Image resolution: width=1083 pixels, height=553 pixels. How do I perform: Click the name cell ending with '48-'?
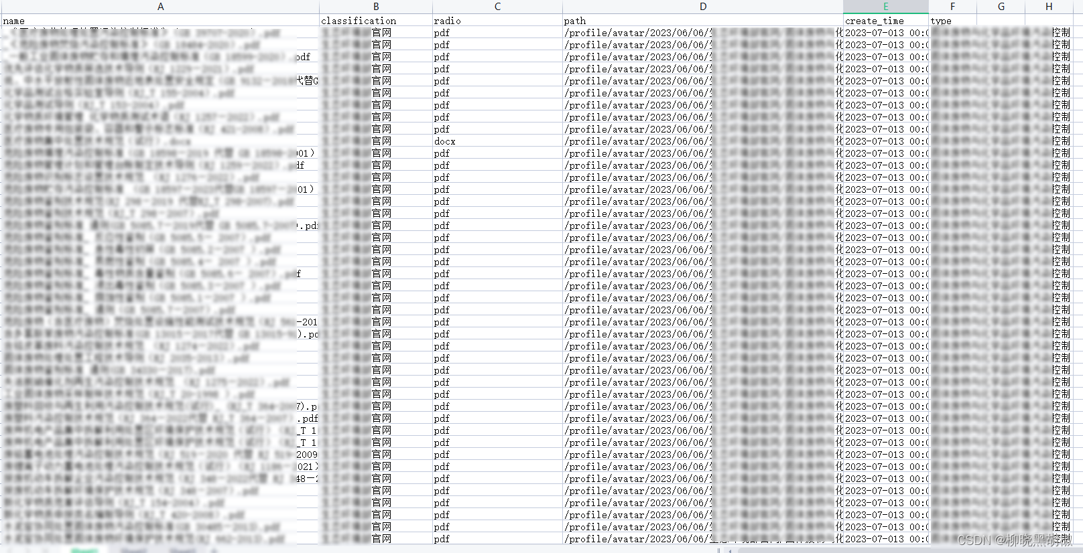[x=160, y=479]
